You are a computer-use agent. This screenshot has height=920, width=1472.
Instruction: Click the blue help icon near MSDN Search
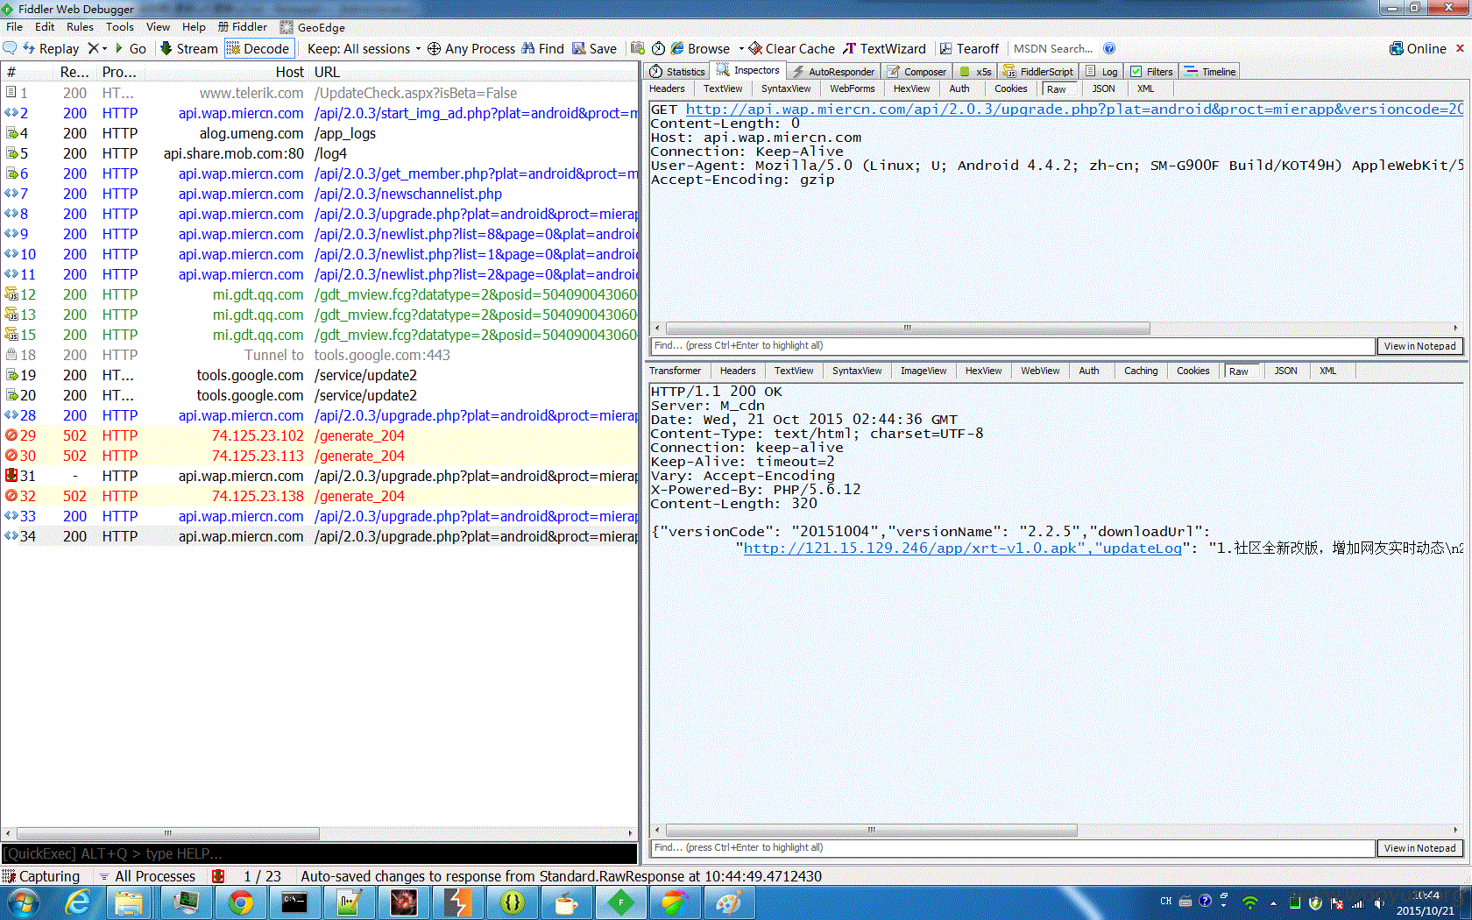1109,48
